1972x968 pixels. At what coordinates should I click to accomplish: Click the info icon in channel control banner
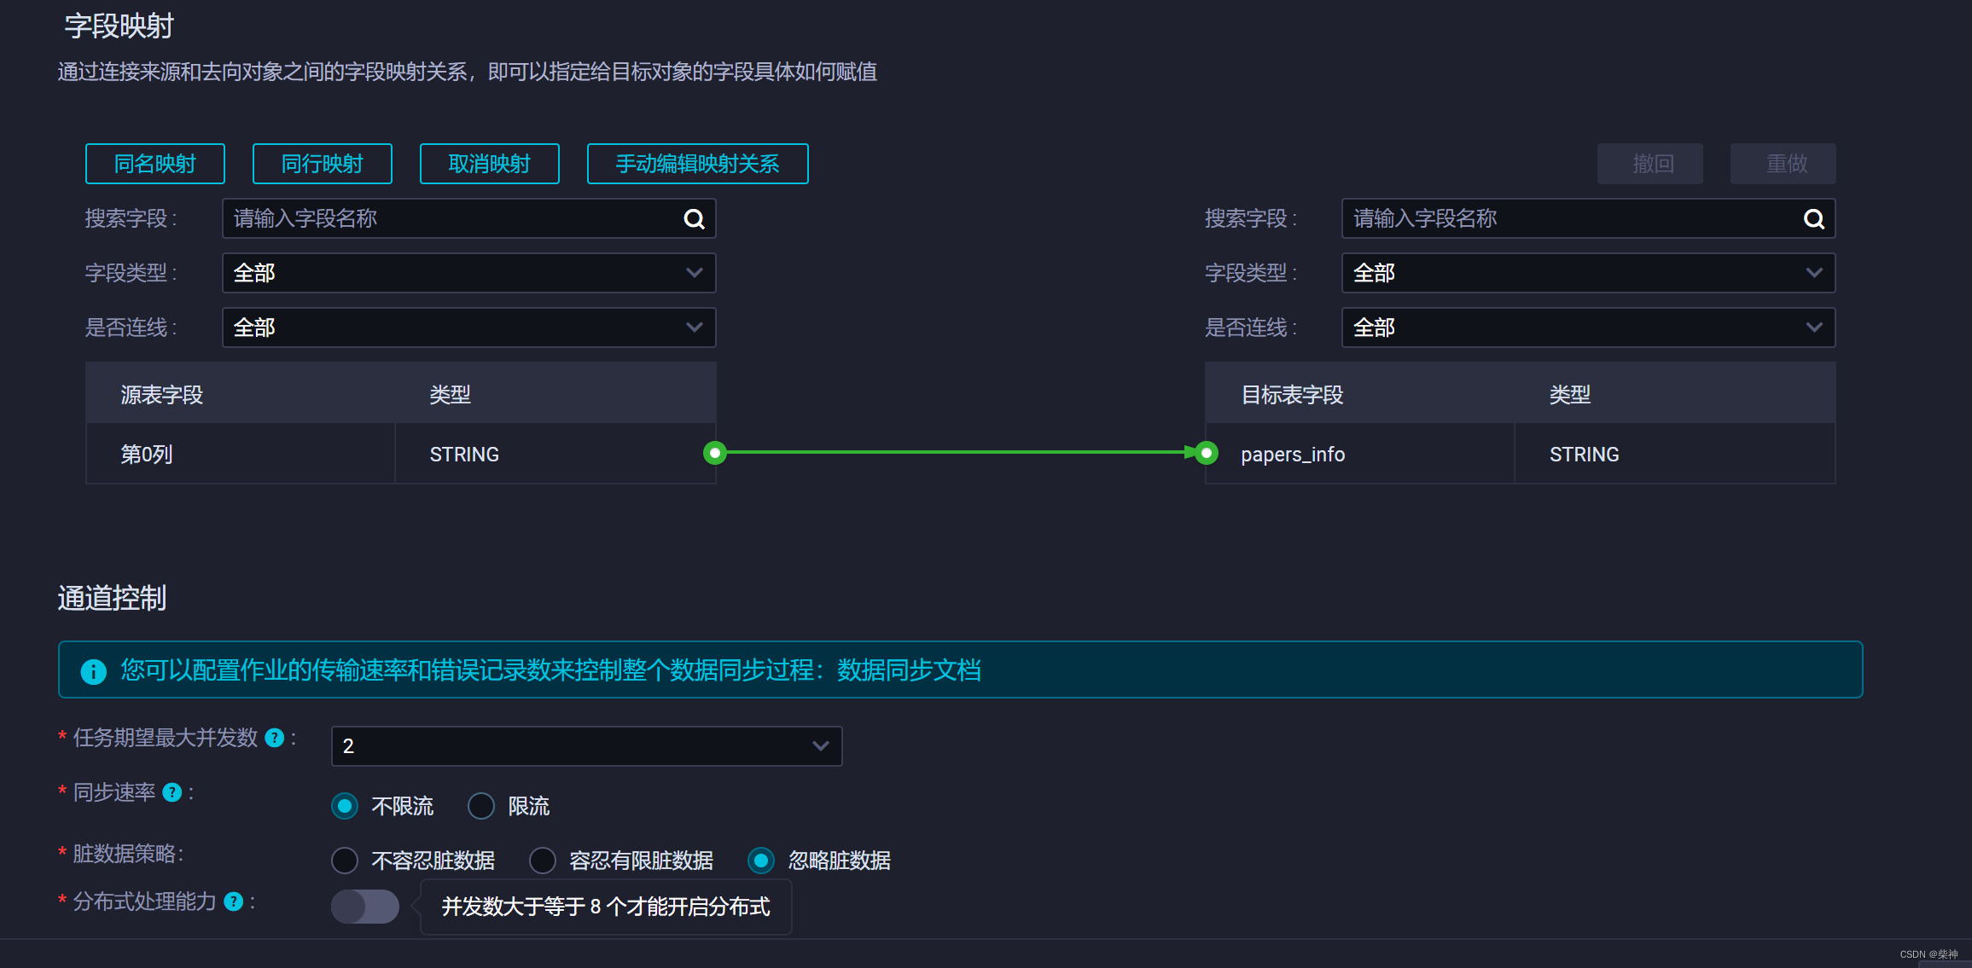pos(93,671)
